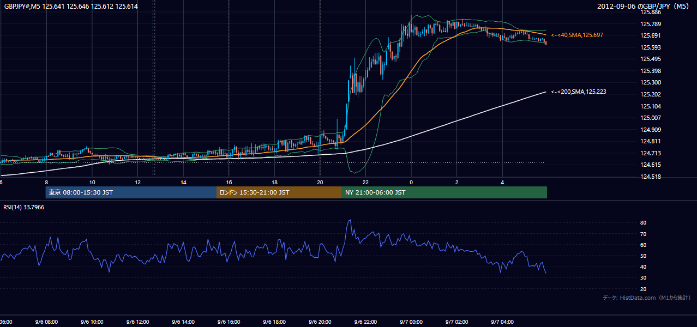697x327 pixels.
Task: Click hour label 20 under price chart
Action: [320, 182]
